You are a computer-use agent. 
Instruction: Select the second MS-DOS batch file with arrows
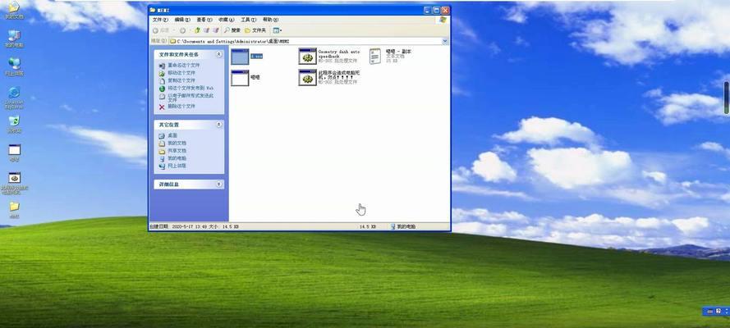[307, 78]
